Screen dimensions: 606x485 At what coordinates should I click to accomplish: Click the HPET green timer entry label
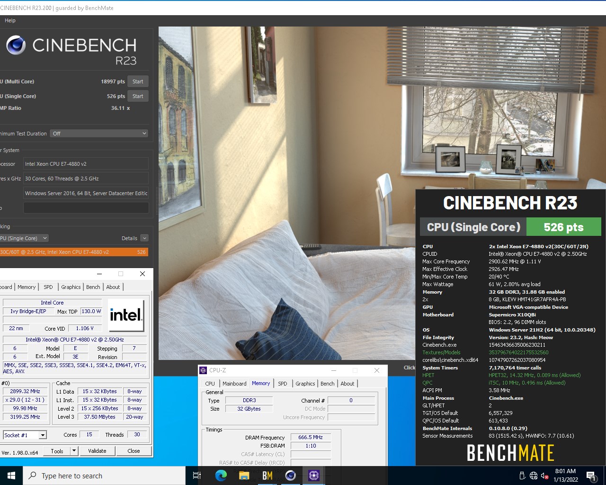click(x=428, y=375)
